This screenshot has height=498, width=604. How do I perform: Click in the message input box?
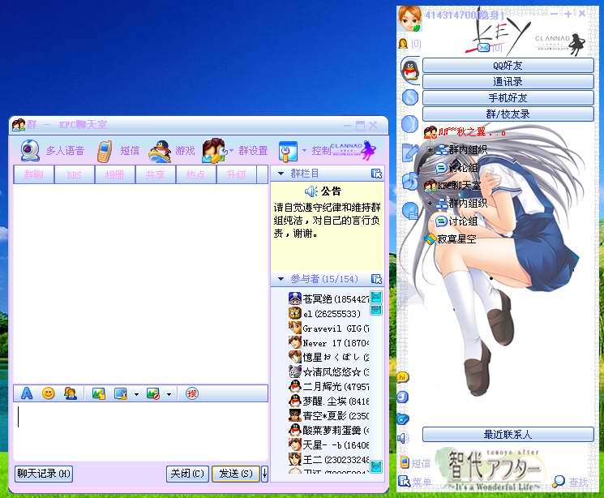click(140, 431)
